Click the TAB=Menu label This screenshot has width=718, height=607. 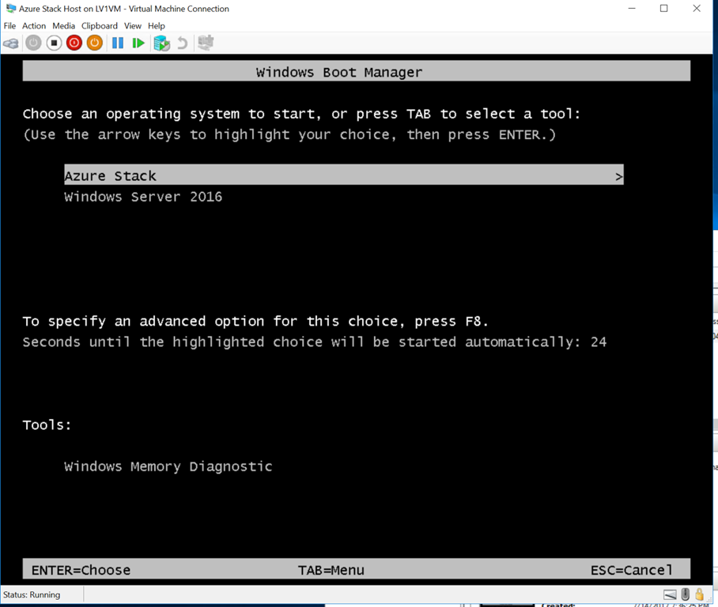(x=331, y=570)
